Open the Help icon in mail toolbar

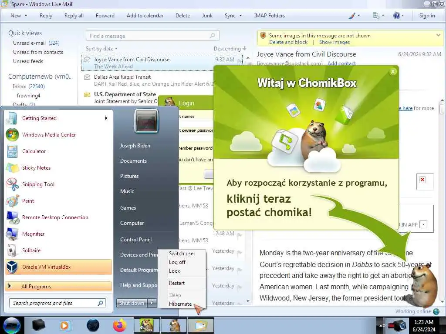[x=396, y=16]
